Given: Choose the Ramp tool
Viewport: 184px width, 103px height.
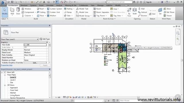Looking at the screenshot, I should 68,12.
